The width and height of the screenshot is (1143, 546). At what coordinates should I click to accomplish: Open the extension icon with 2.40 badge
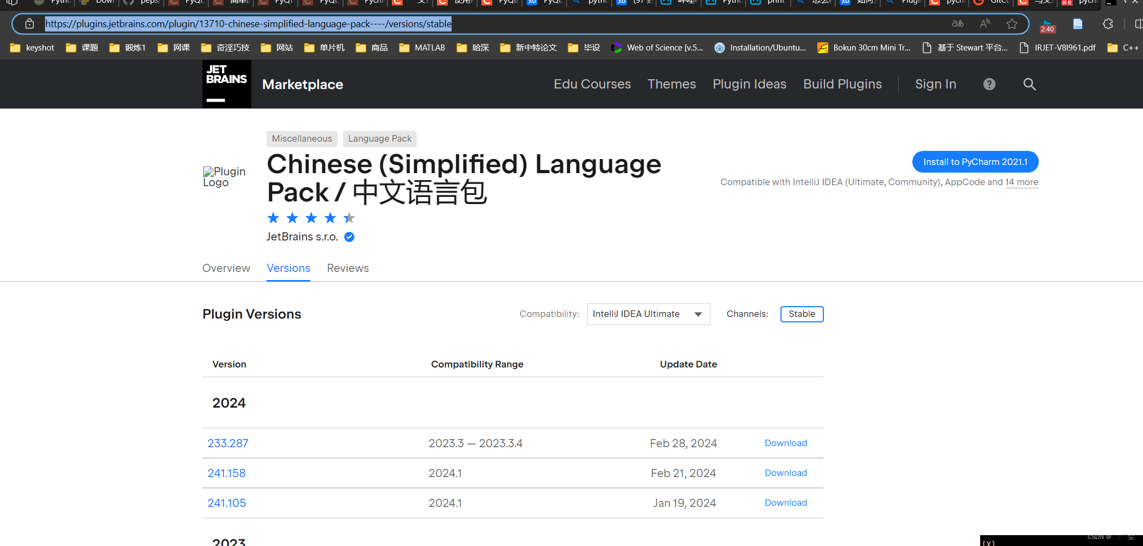[x=1047, y=26]
